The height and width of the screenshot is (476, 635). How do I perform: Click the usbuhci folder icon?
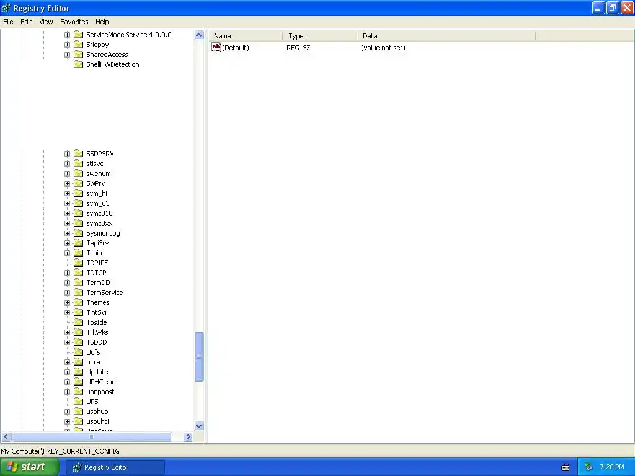[79, 421]
